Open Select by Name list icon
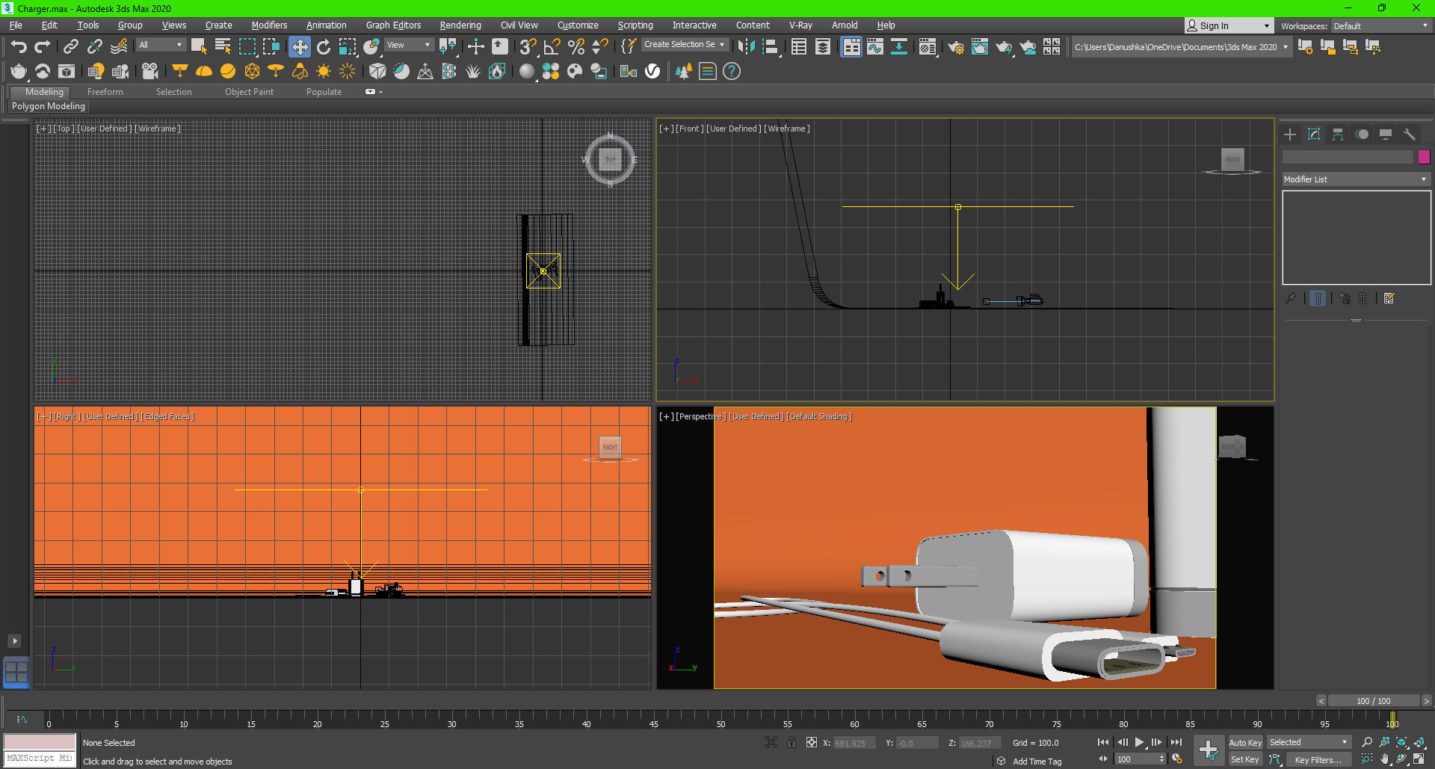Screen dimensions: 1435x769 pyautogui.click(x=223, y=46)
